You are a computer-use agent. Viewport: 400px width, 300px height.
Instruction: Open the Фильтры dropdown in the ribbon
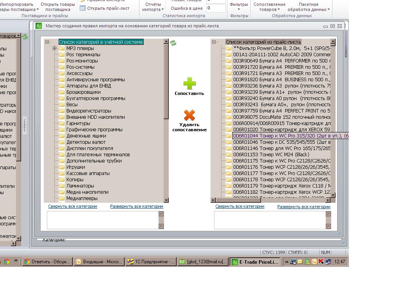(x=239, y=9)
